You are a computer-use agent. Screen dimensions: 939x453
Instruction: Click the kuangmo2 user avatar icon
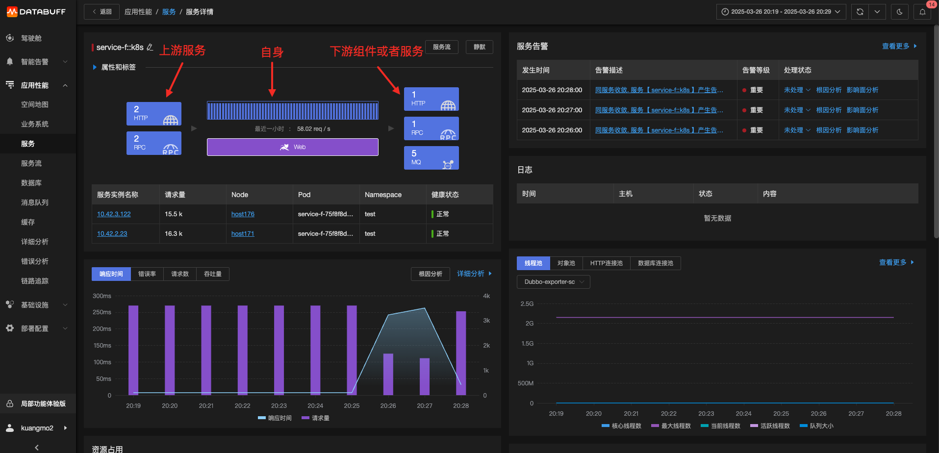click(10, 428)
